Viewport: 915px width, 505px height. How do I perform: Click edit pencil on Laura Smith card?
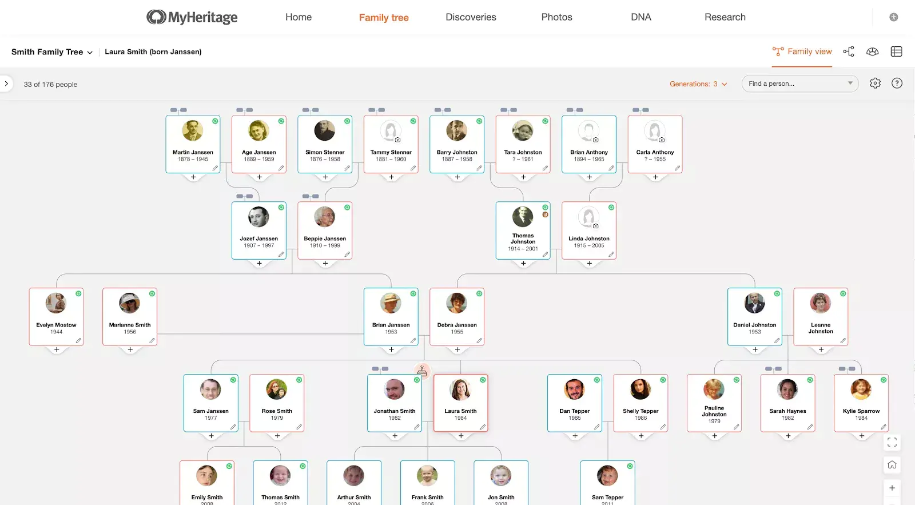483,427
